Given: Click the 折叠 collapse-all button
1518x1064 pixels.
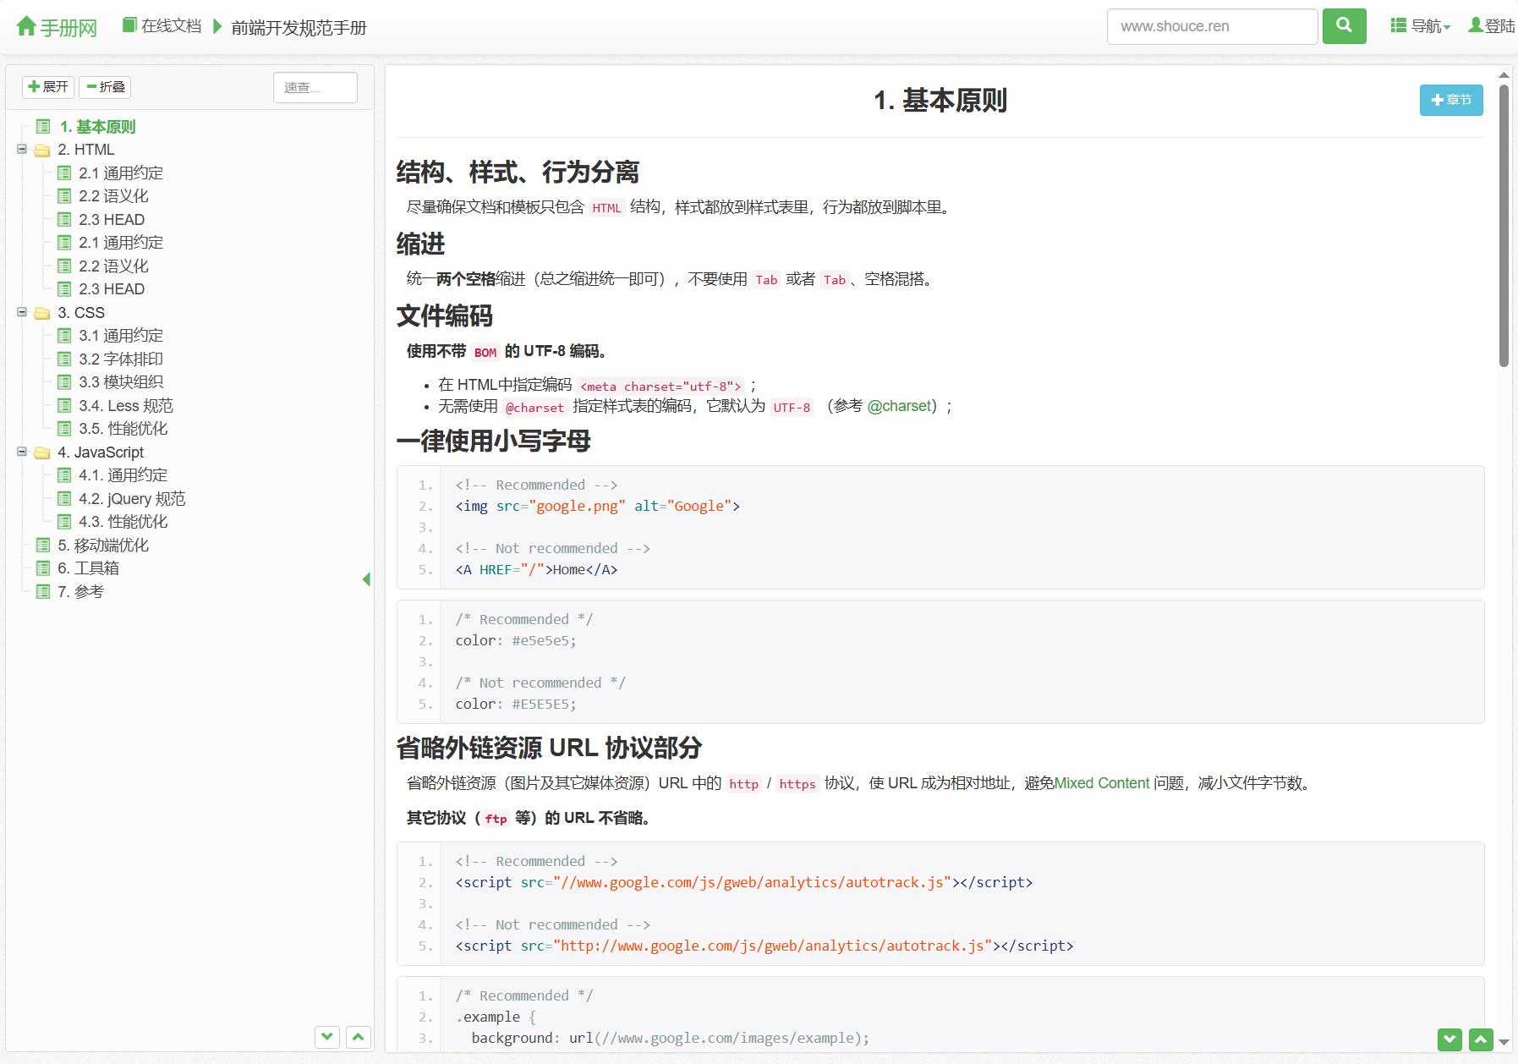Looking at the screenshot, I should click(x=106, y=87).
